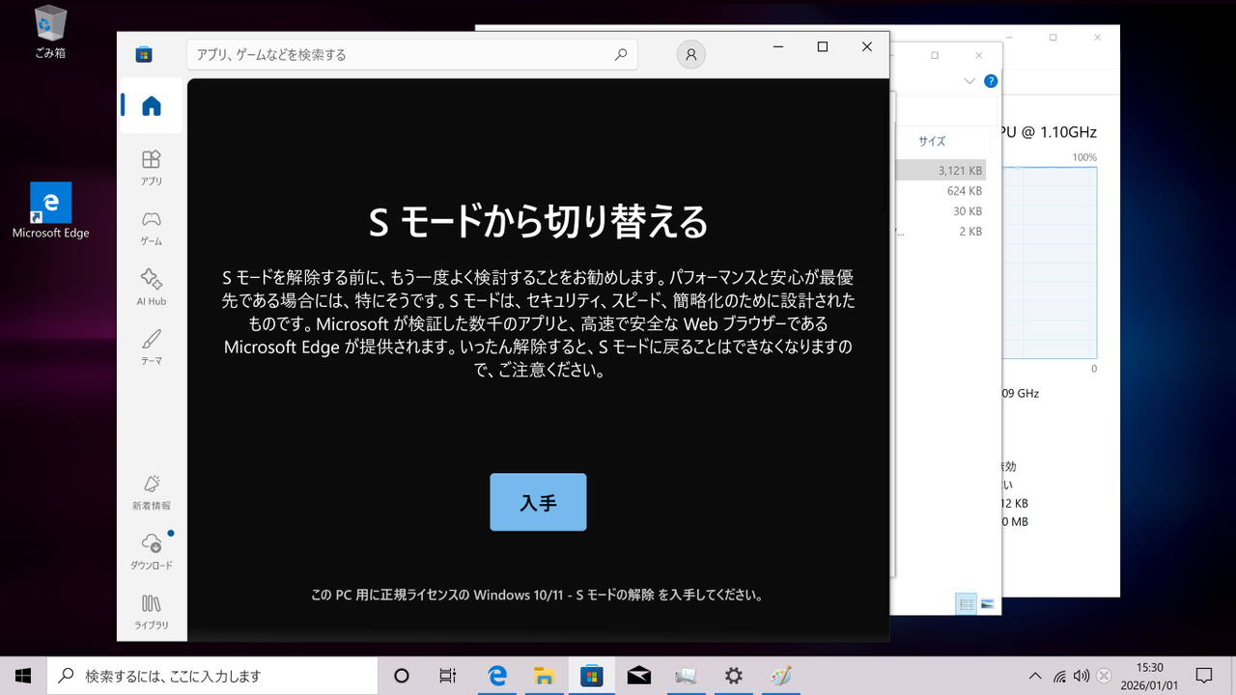Open ライブラリ in the Store sidebar
The image size is (1236, 695).
point(151,612)
